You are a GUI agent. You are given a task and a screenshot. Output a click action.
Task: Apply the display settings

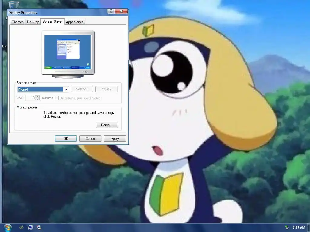click(x=115, y=138)
